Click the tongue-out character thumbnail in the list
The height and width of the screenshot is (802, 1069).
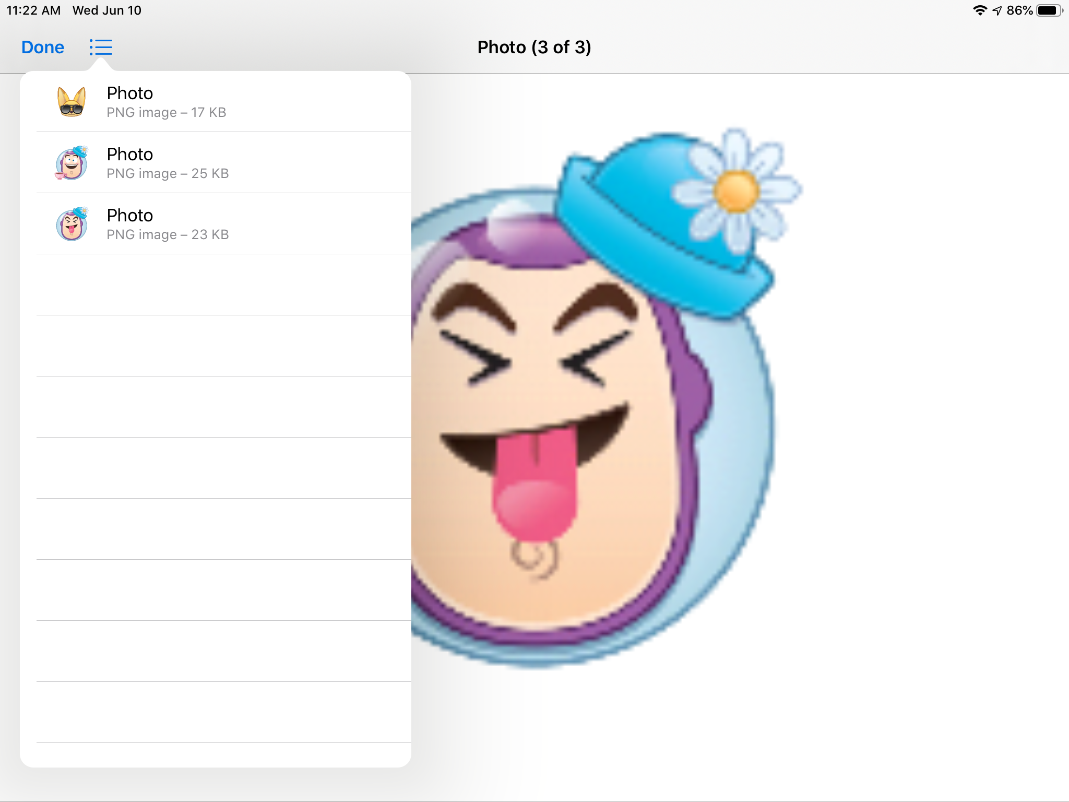pyautogui.click(x=72, y=224)
